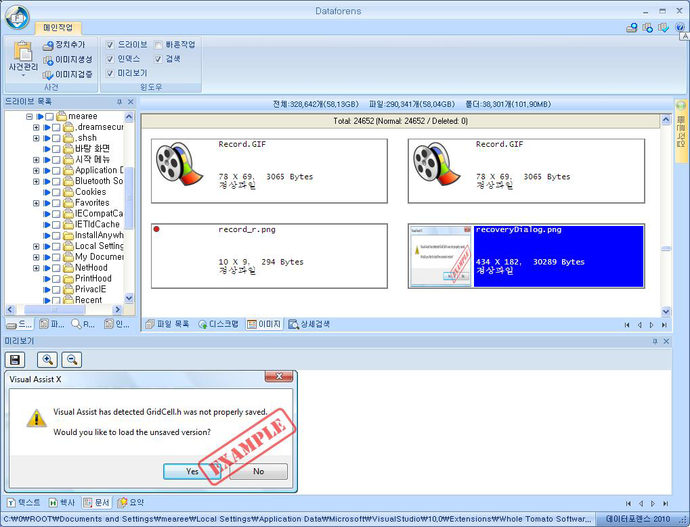Pin the 드라이브 목록 panel
This screenshot has height=527, width=690.
click(119, 102)
